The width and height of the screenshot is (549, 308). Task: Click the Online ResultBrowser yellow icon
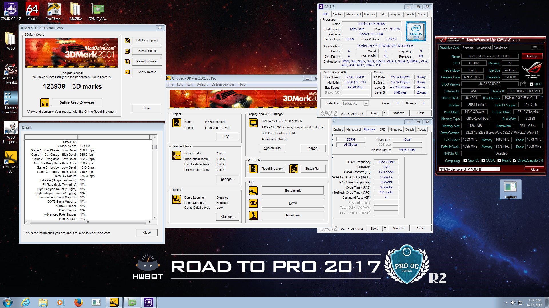pyautogui.click(x=45, y=102)
